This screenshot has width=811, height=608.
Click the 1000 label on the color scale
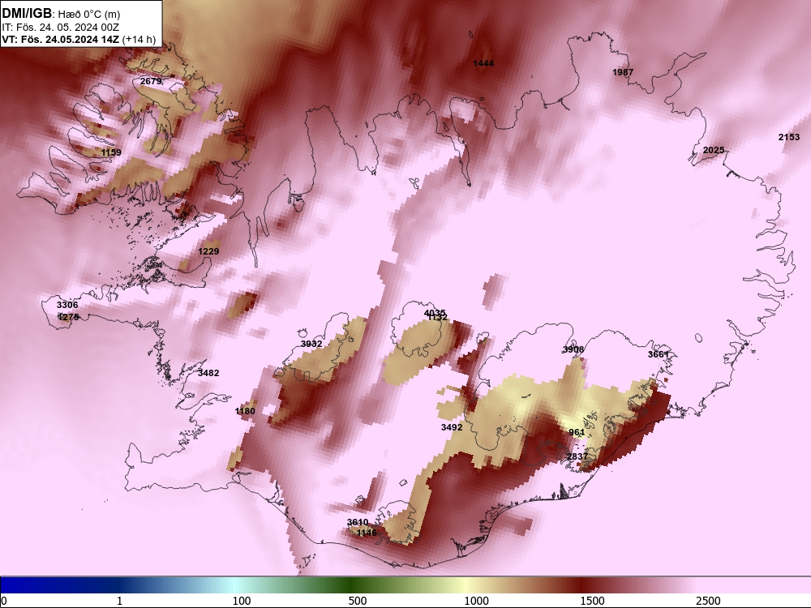tap(476, 601)
